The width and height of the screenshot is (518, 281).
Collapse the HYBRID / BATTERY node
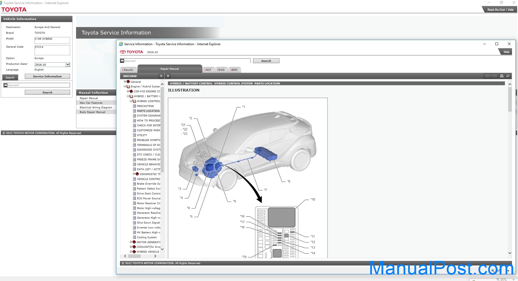(128, 96)
